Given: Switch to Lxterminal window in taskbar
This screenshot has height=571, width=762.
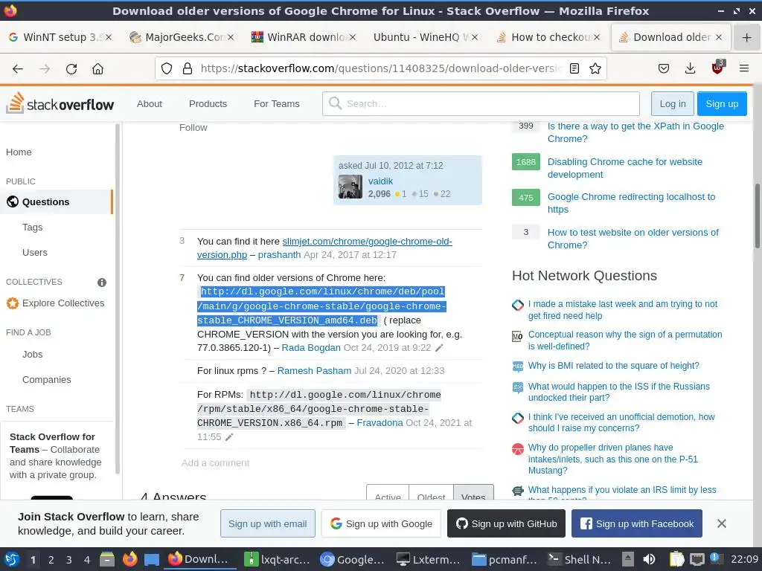Looking at the screenshot, I should [428, 559].
